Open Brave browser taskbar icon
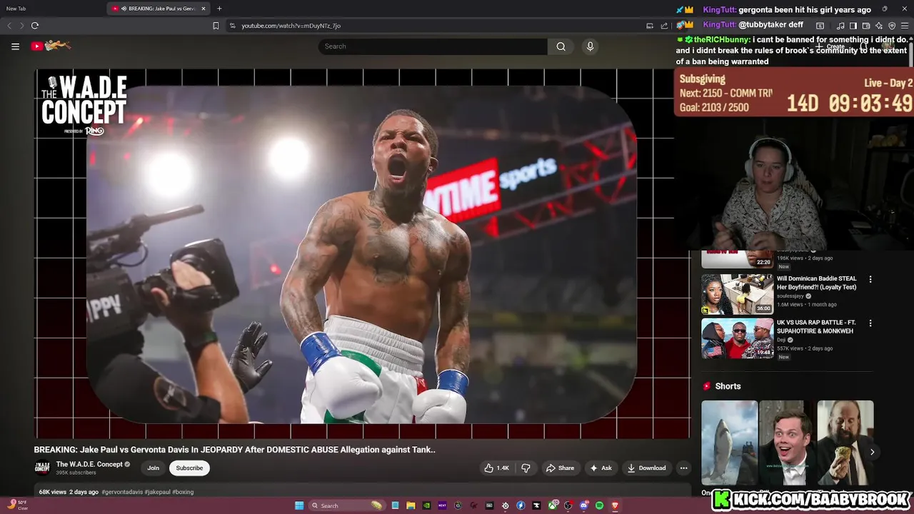 coord(616,505)
